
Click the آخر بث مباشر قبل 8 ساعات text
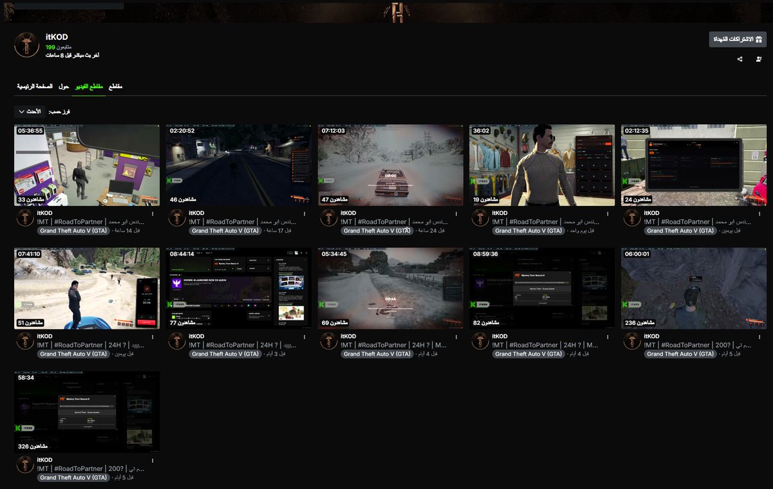click(72, 55)
